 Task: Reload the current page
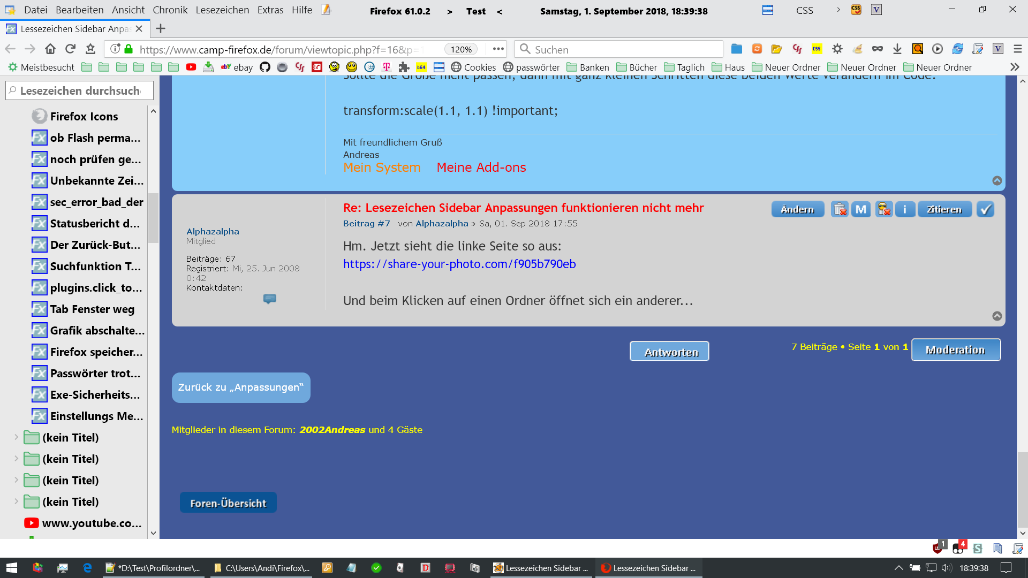(70, 49)
